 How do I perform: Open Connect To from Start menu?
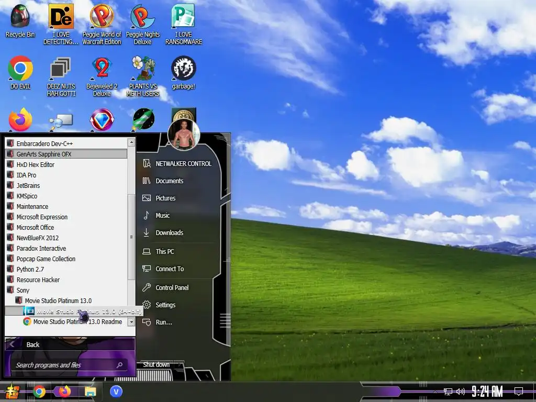click(x=179, y=269)
